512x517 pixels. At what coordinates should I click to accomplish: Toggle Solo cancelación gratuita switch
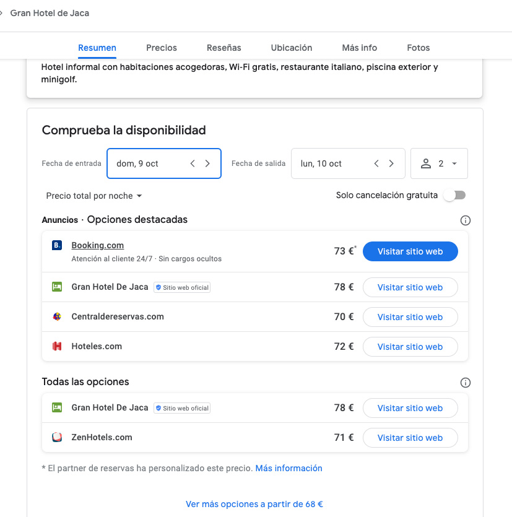coord(455,196)
